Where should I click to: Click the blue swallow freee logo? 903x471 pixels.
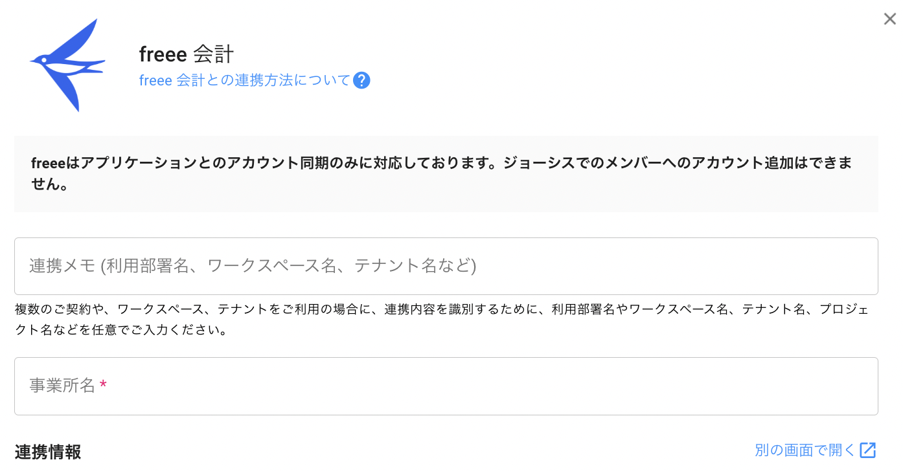68,65
